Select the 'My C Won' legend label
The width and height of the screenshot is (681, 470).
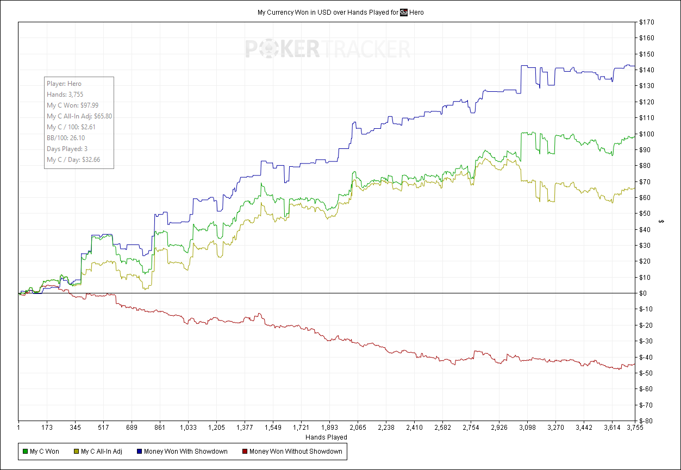(x=45, y=452)
